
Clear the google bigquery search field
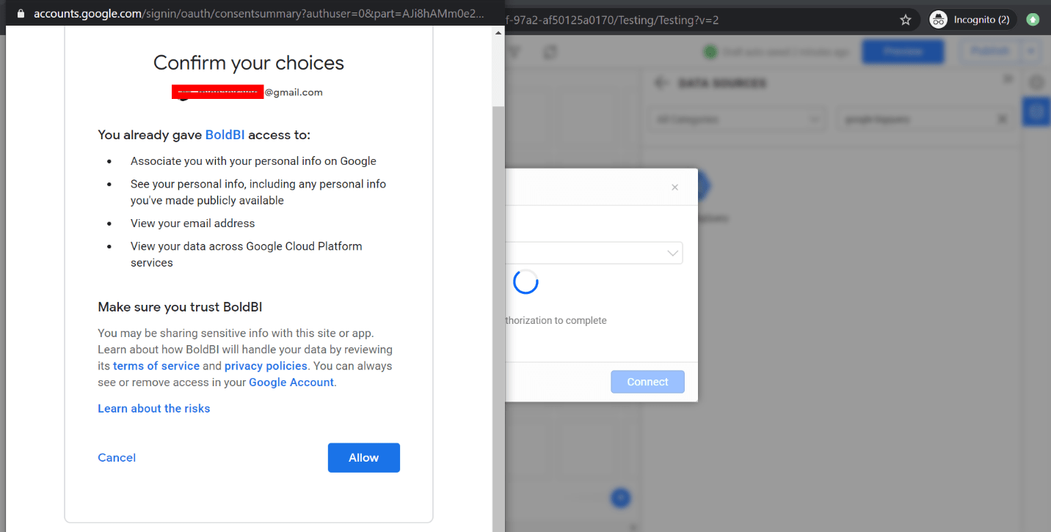(1003, 118)
